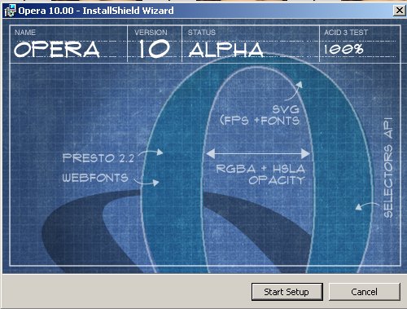Click the STATUS column header label

tap(202, 33)
